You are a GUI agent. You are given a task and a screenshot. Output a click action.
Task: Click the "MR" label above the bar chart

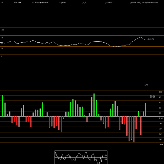click(x=146, y=85)
